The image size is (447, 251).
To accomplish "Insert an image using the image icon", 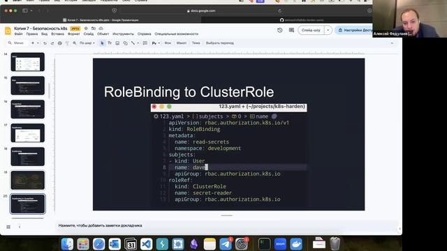I will click(117, 43).
